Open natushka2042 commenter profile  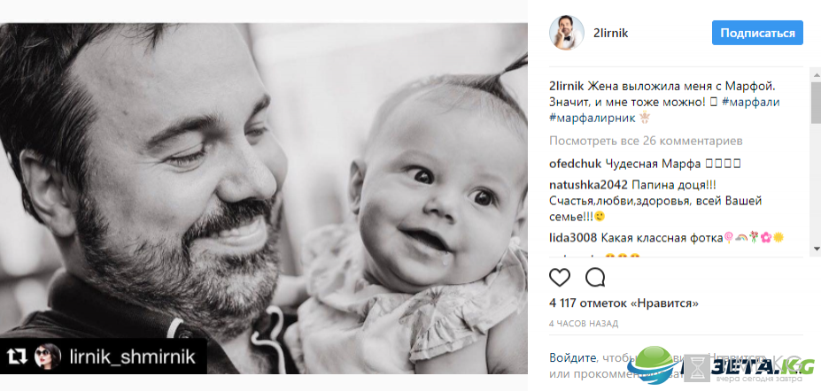pos(589,185)
